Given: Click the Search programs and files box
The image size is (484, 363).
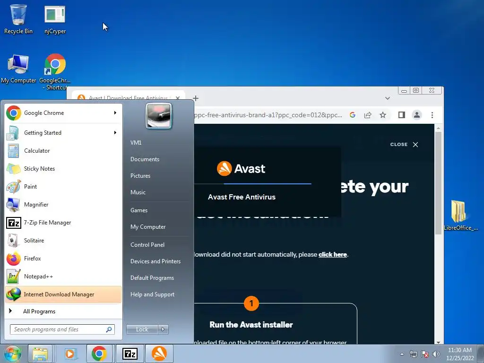Looking at the screenshot, I should coord(62,329).
